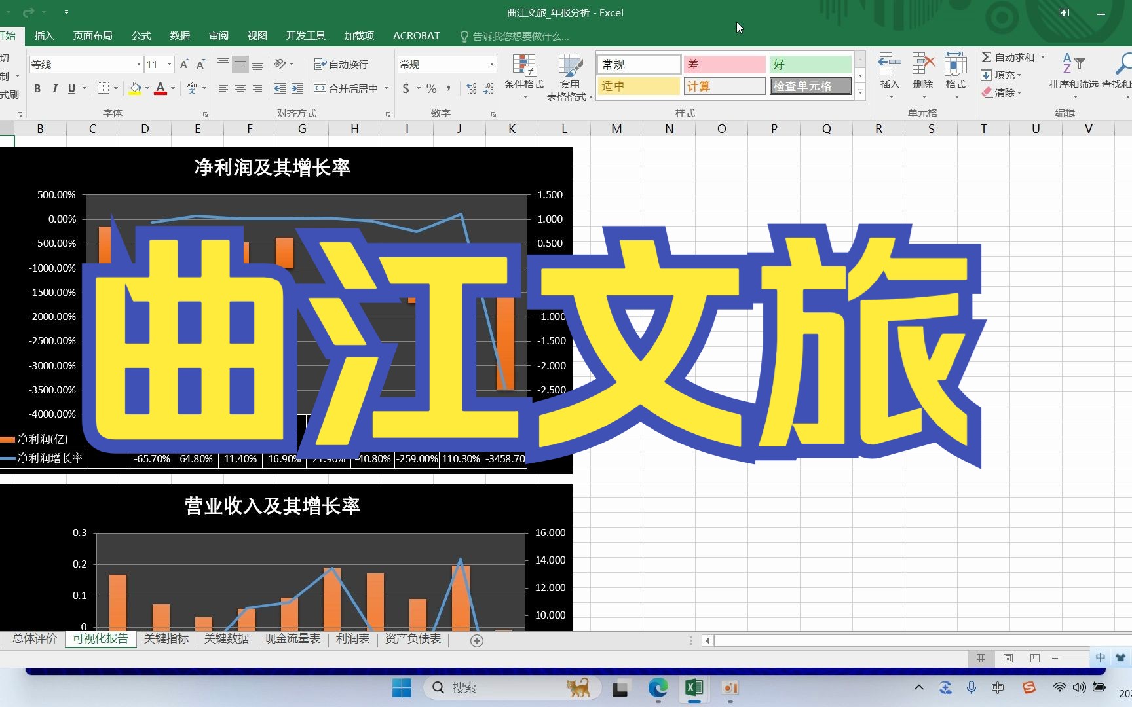Click the borders icon

click(103, 88)
